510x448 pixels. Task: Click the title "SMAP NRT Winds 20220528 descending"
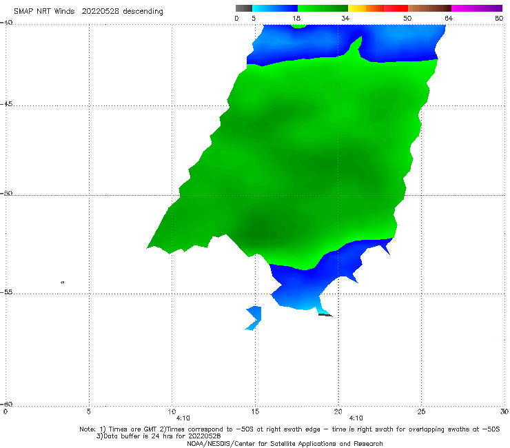88,12
